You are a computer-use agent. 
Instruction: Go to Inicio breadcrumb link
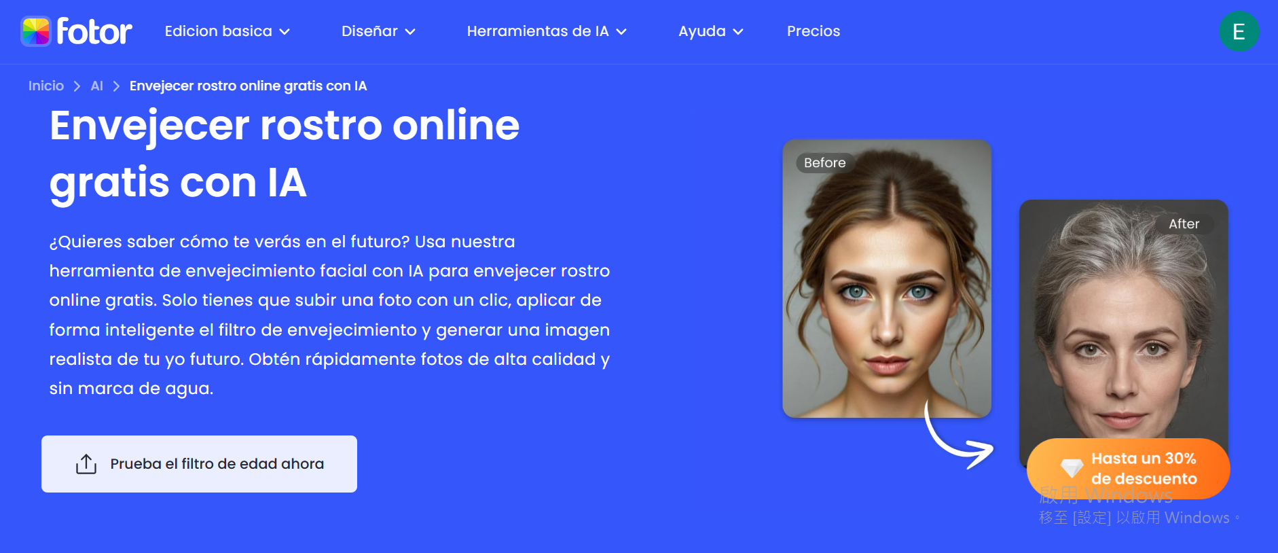coord(46,86)
